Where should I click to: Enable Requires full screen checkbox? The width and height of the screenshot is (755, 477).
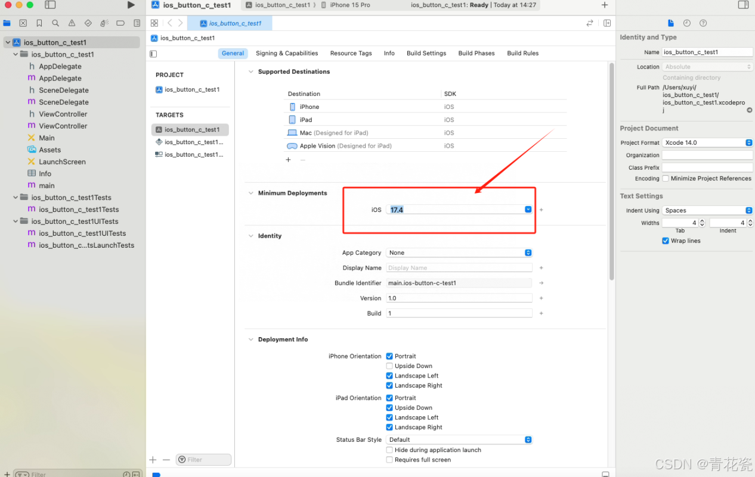click(389, 460)
